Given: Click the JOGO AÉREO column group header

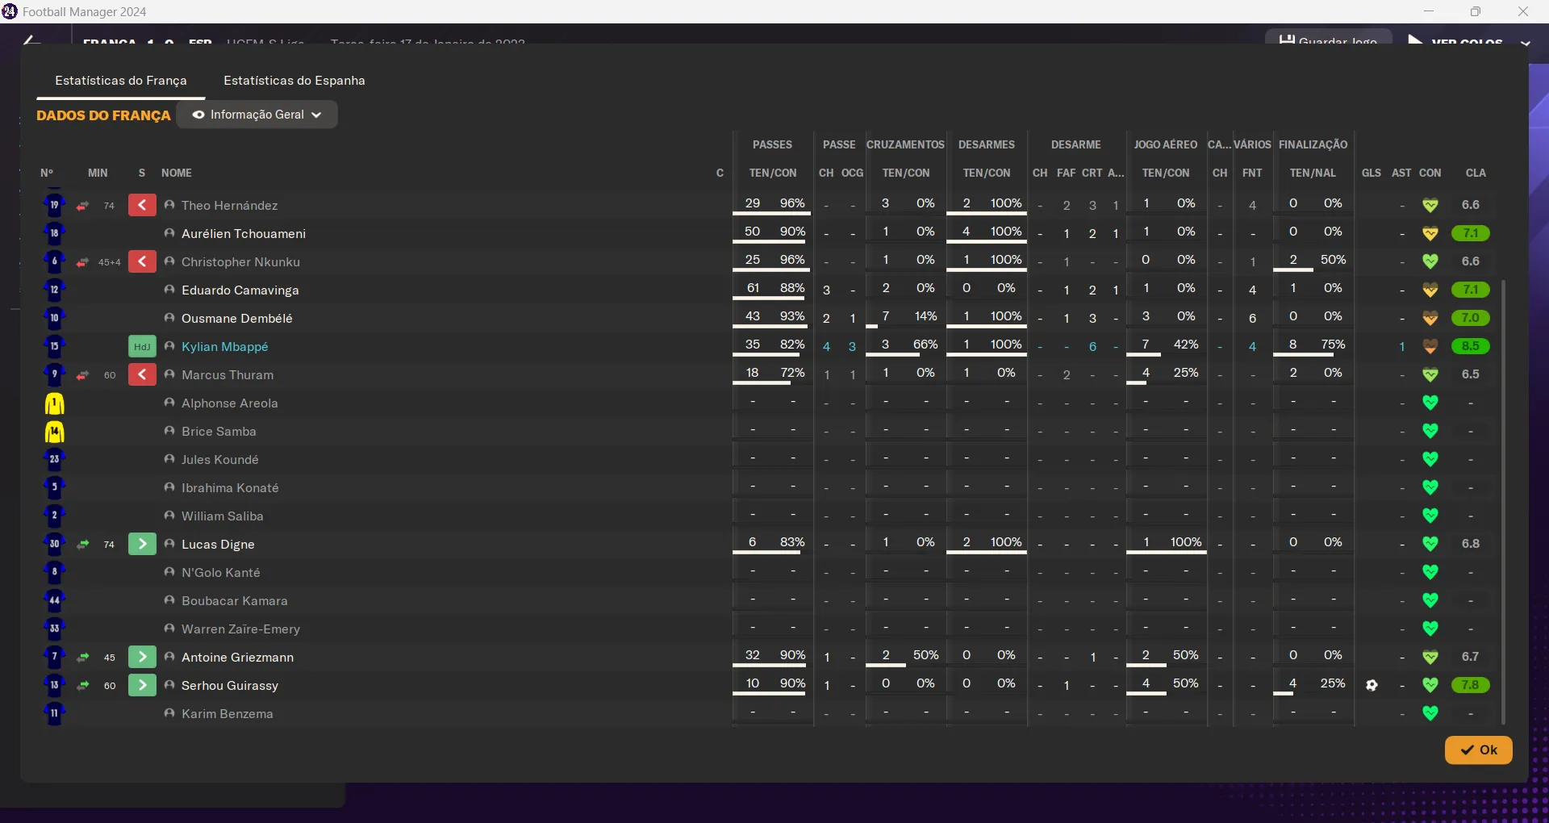Looking at the screenshot, I should (1166, 144).
